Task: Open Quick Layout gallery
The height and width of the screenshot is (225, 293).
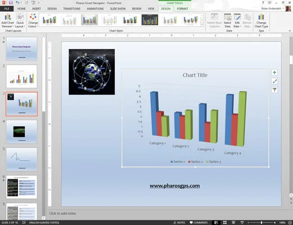Action: click(20, 21)
